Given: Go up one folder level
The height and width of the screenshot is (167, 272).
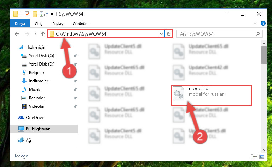Looking at the screenshot, I should (43, 34).
